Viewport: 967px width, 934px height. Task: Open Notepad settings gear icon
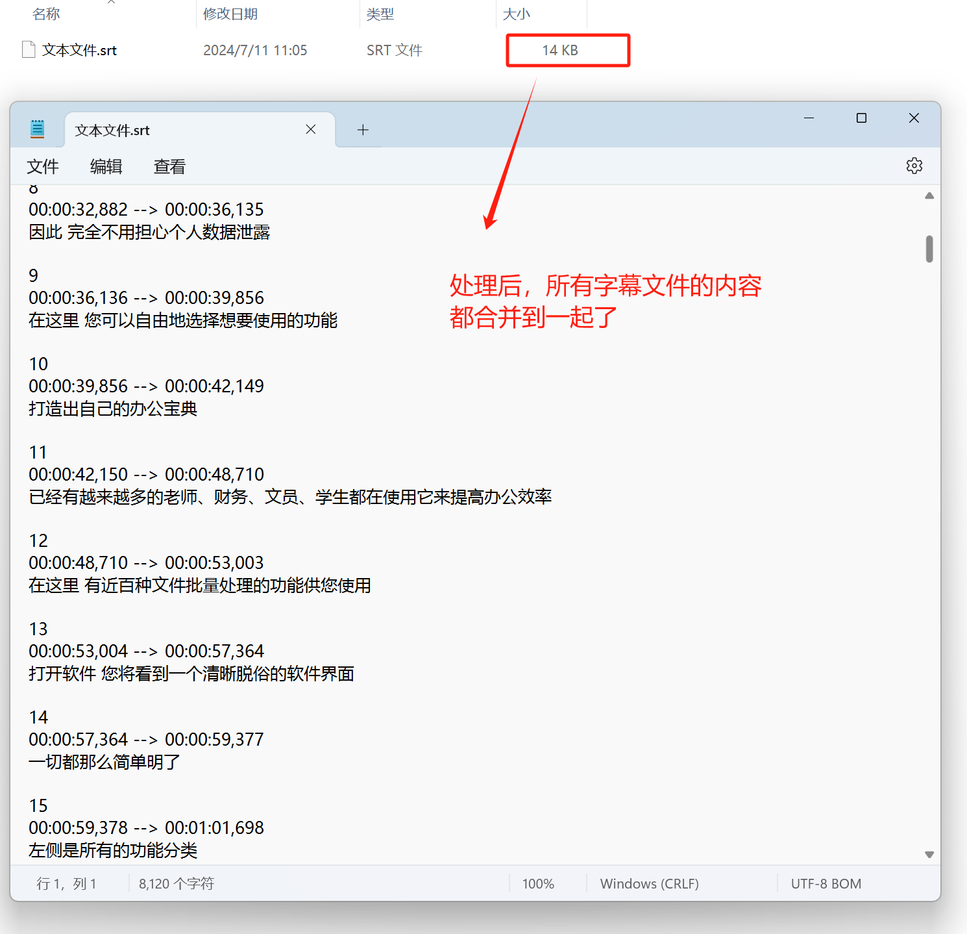coord(914,166)
